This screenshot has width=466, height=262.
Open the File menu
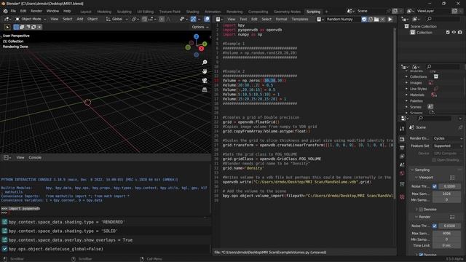[x=13, y=11]
